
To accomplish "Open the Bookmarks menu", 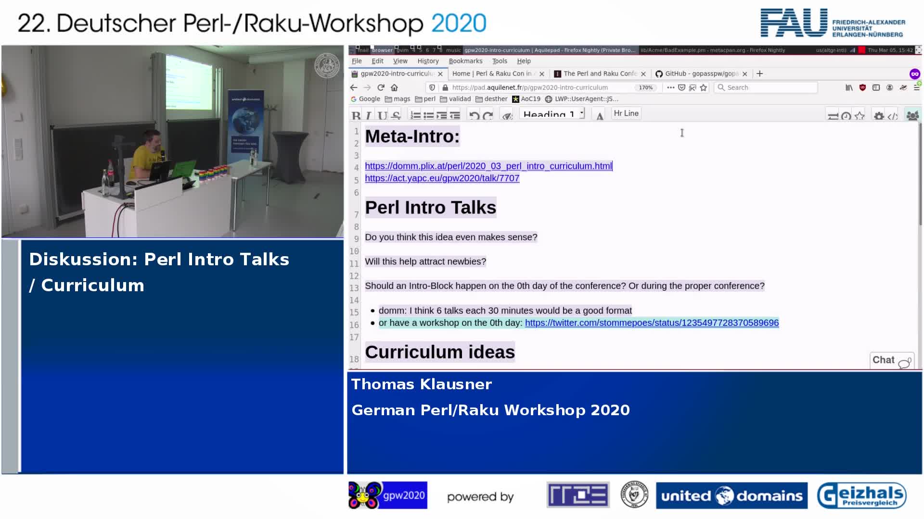I will (x=465, y=61).
